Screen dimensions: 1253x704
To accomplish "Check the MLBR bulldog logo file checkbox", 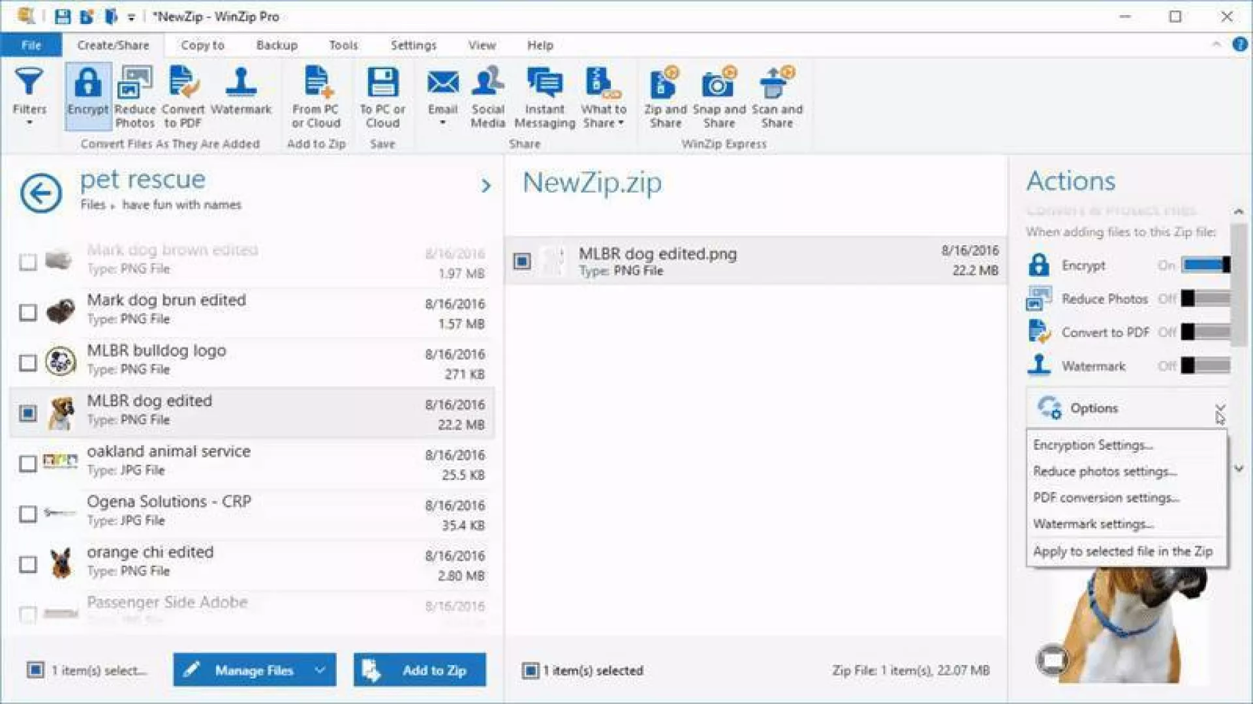I will [x=27, y=362].
